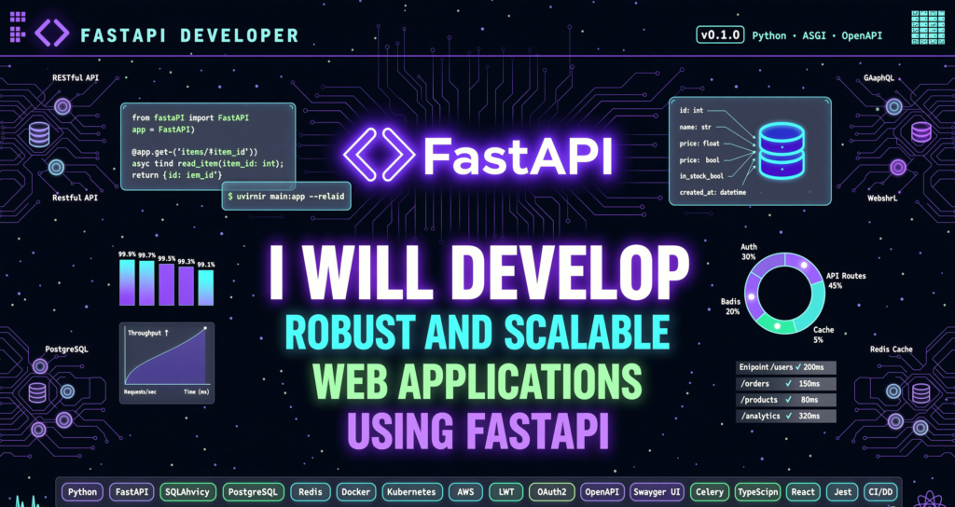Click the teal table grid icon in header
This screenshot has height=507, width=955.
click(x=926, y=27)
